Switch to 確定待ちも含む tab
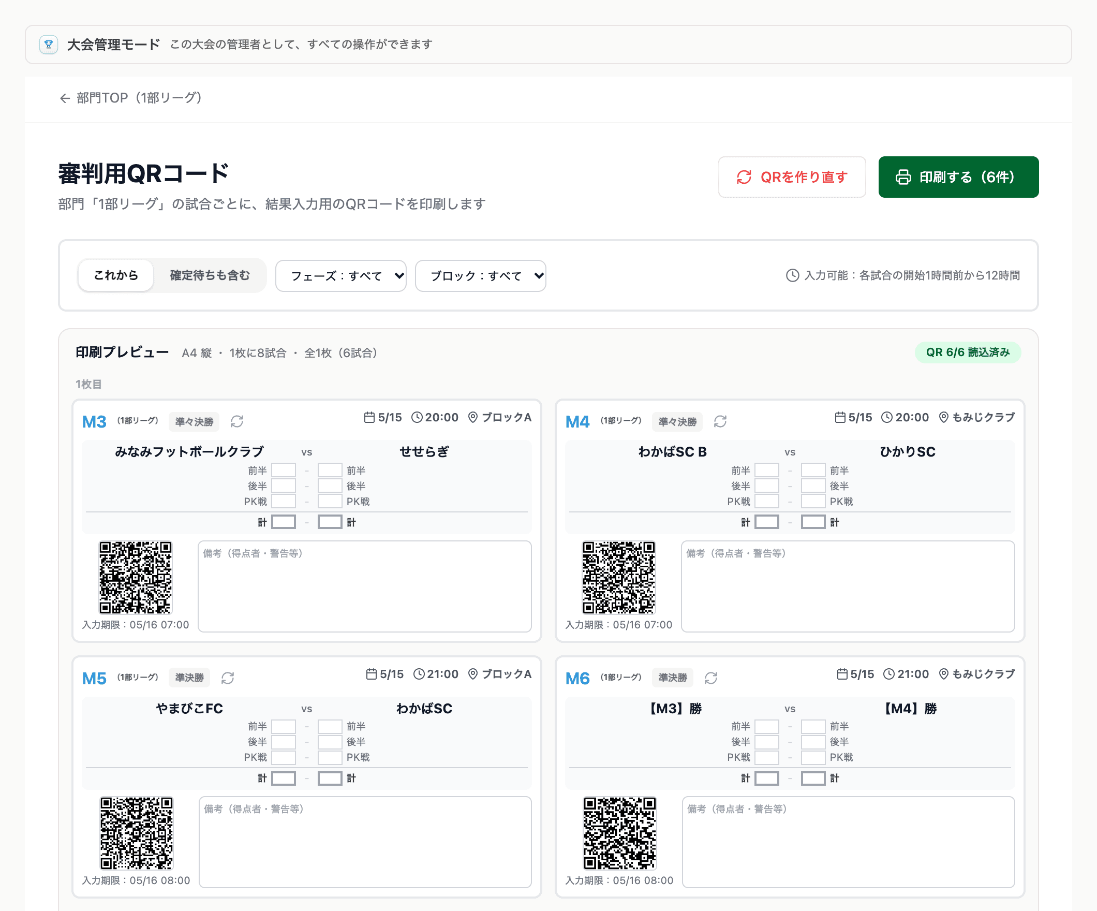The height and width of the screenshot is (911, 1097). (210, 275)
